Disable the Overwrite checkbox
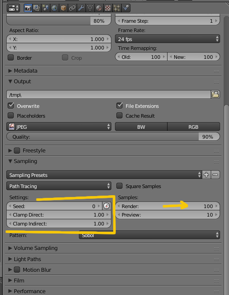The width and height of the screenshot is (229, 295). pos(11,106)
